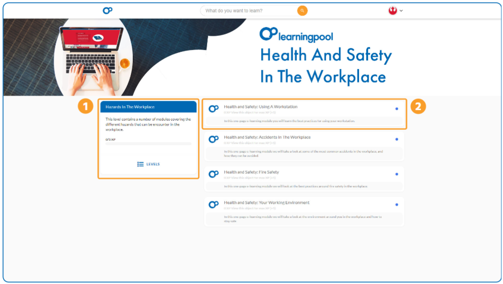
Task: Click the Fire Safety module icon
Action: pos(214,174)
